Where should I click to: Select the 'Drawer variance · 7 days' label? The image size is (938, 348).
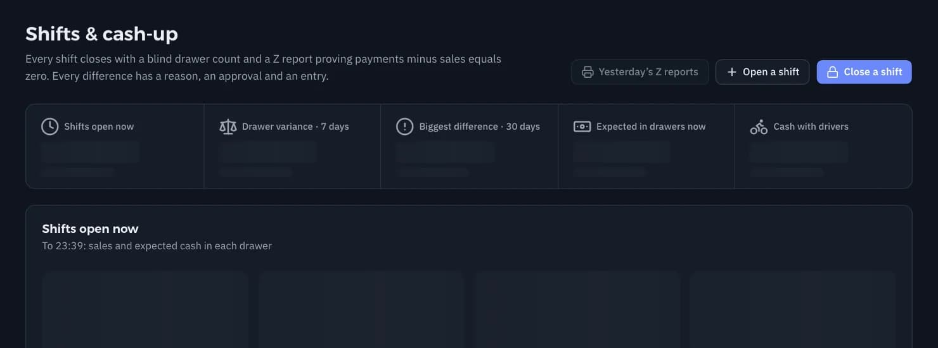tap(295, 127)
